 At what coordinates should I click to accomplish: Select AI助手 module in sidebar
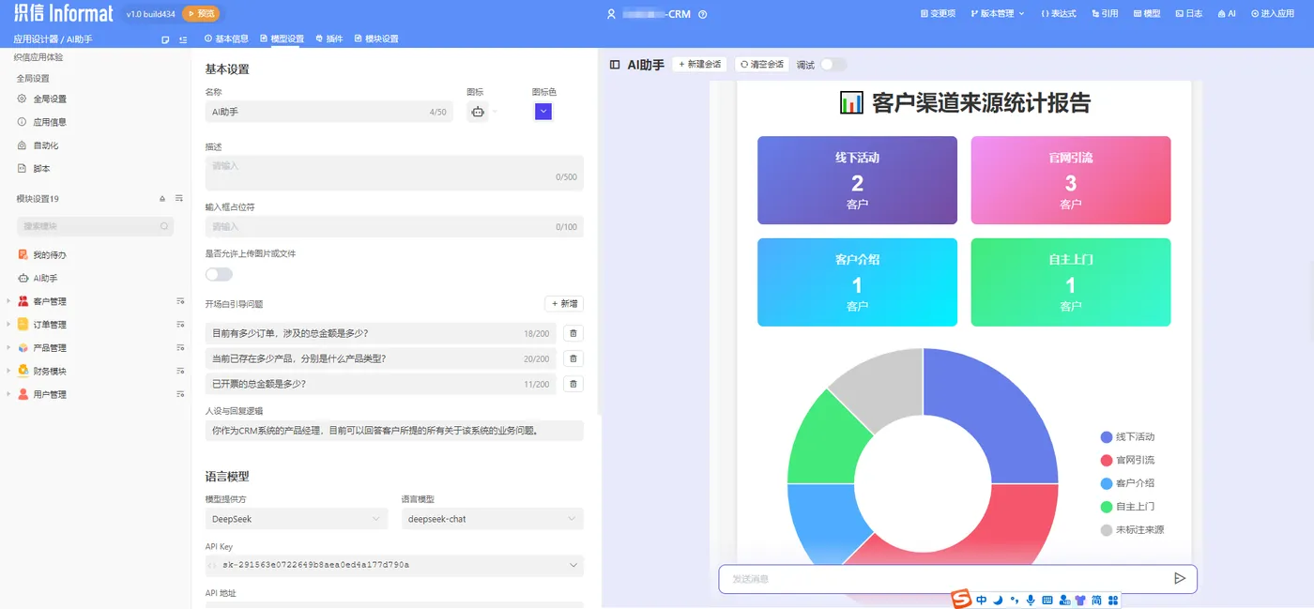pos(38,279)
